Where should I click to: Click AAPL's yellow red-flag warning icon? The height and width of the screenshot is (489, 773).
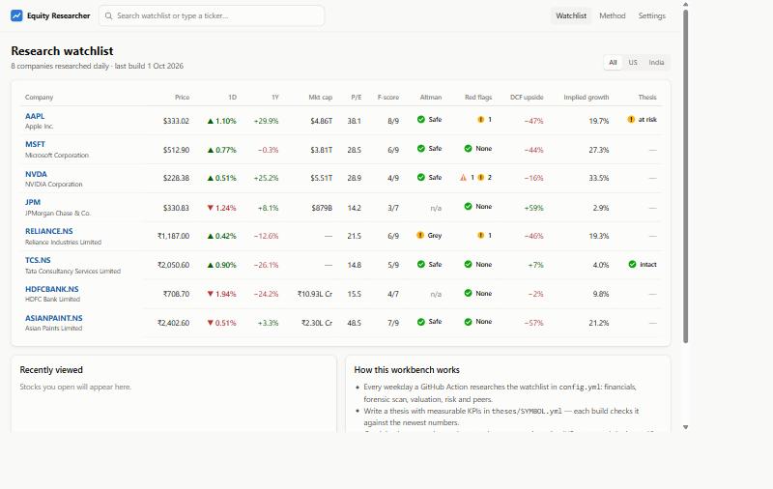[x=480, y=119]
